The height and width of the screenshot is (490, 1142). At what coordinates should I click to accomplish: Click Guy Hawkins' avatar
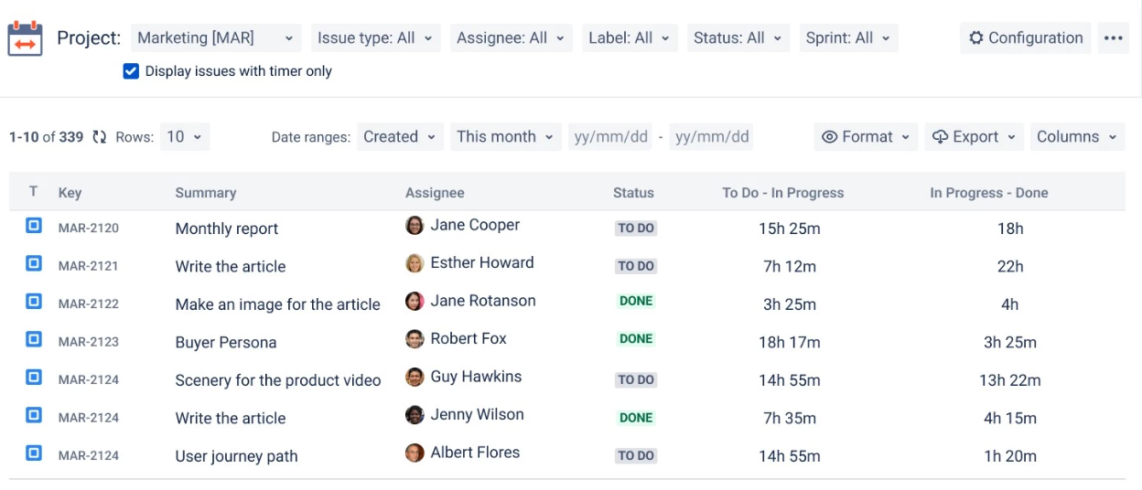point(415,377)
